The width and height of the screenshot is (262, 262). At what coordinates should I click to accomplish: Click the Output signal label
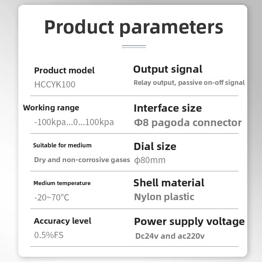tap(168, 69)
